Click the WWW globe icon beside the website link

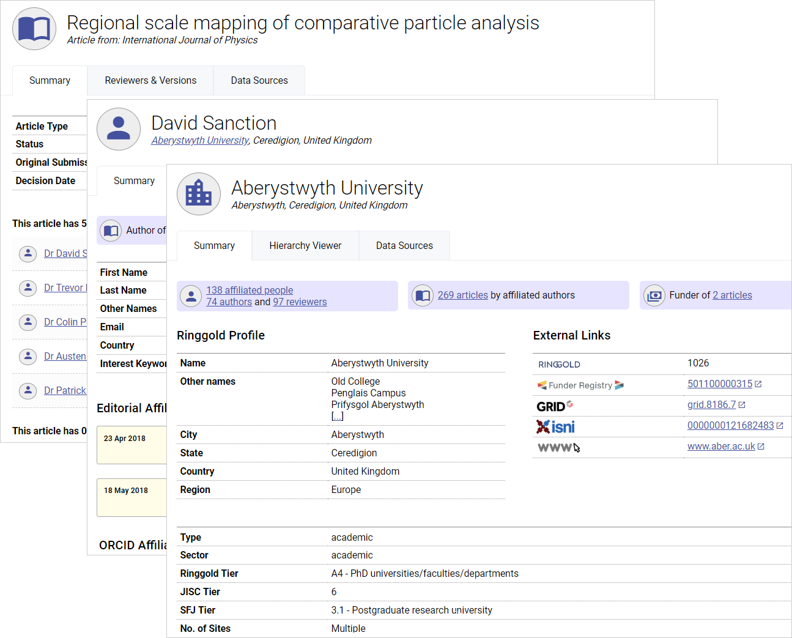tap(555, 447)
